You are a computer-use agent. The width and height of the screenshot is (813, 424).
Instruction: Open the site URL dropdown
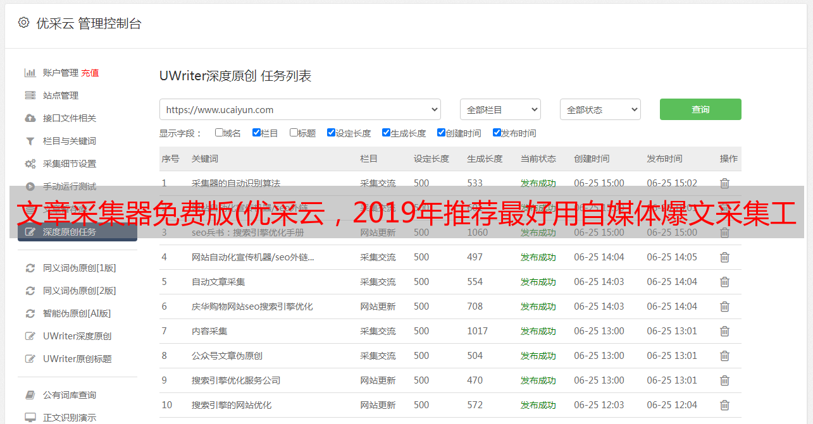(x=300, y=109)
